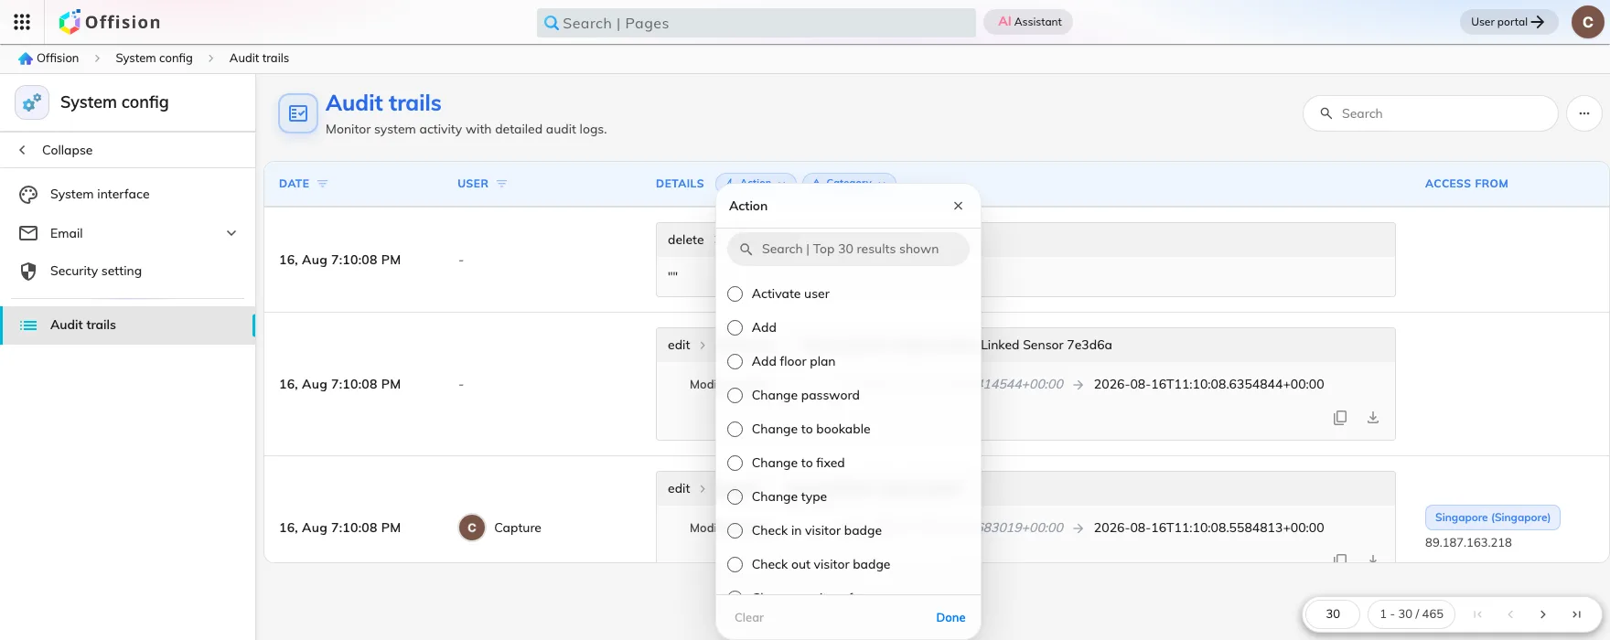Click the System config gear icon
1610x640 pixels.
[32, 102]
